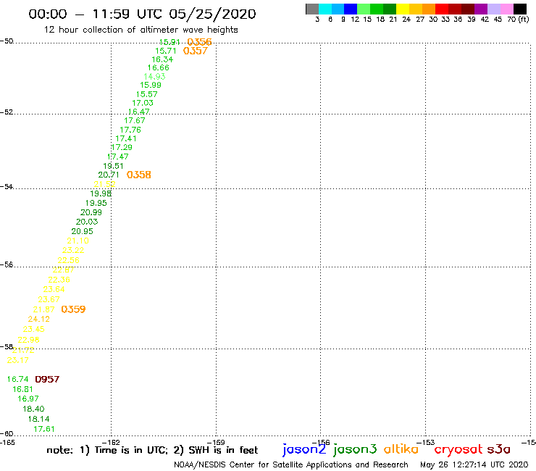536x471 pixels.
Task: Click the 18.40 wave height reading
Action: (x=33, y=409)
